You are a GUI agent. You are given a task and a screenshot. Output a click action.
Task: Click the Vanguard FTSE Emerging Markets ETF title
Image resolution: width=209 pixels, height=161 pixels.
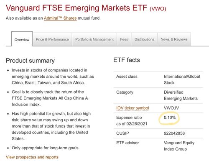click(x=76, y=8)
